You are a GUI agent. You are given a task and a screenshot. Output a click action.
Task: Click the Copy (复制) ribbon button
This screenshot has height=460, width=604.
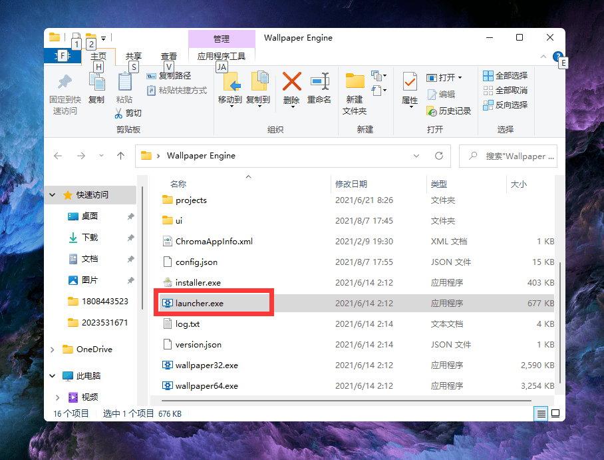point(96,89)
